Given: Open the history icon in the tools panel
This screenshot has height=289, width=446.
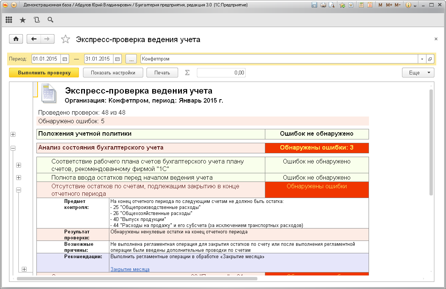Looking at the screenshot, I should pos(36,20).
